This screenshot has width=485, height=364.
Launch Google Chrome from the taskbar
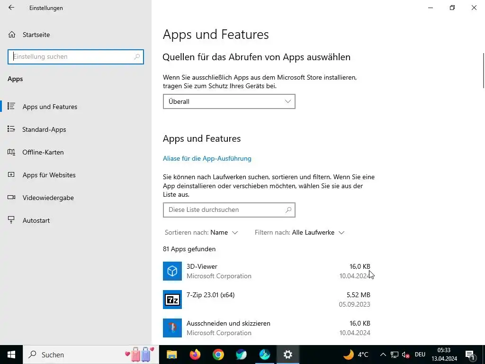[x=218, y=355]
